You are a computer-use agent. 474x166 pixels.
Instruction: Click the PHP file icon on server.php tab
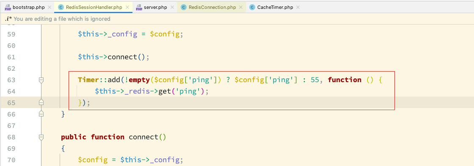(x=139, y=7)
